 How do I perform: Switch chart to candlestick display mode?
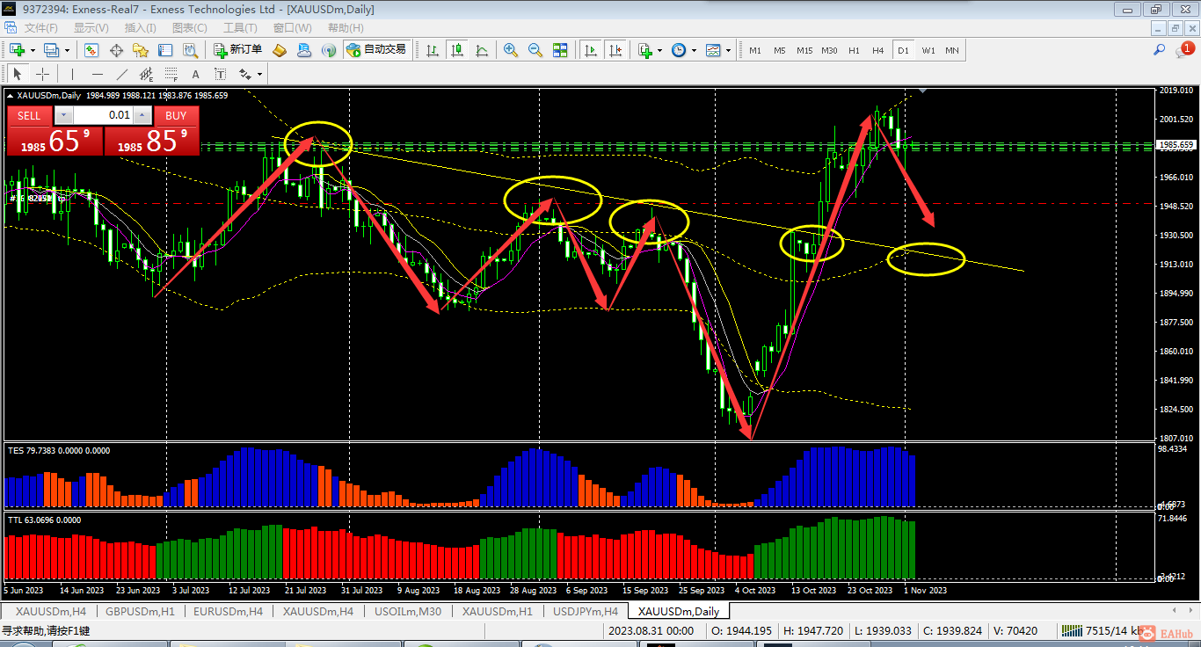[456, 50]
